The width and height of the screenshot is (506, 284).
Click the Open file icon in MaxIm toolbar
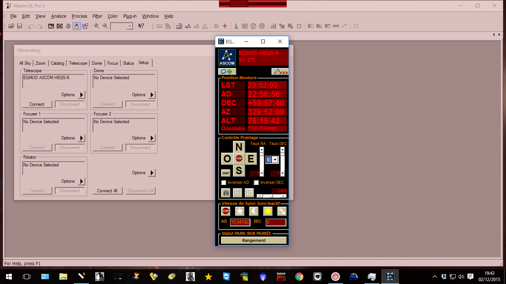point(11,26)
